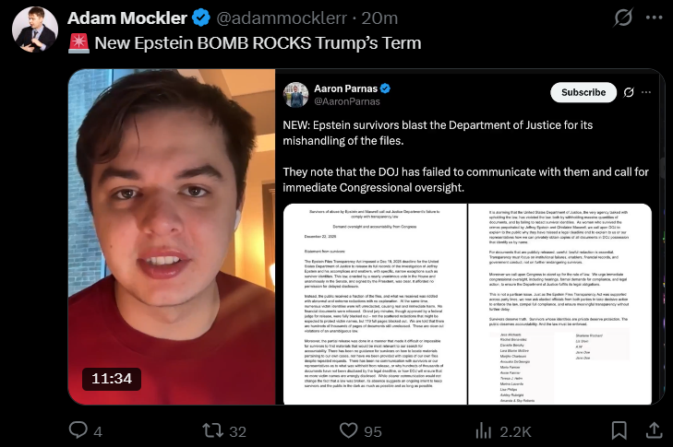View analytics via the 2.2K bar chart icon
This screenshot has height=447, width=673.
pos(484,430)
